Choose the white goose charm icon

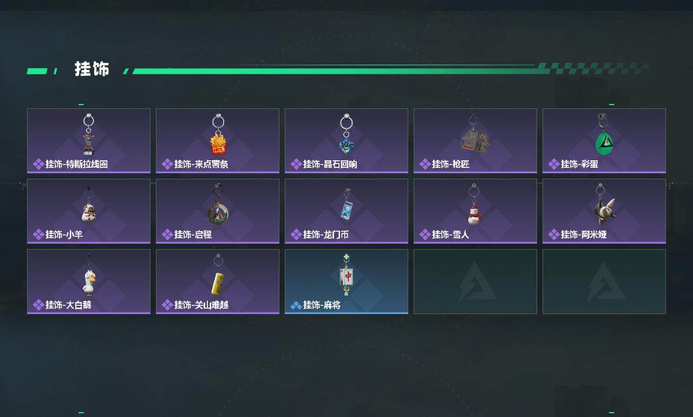coord(89,275)
